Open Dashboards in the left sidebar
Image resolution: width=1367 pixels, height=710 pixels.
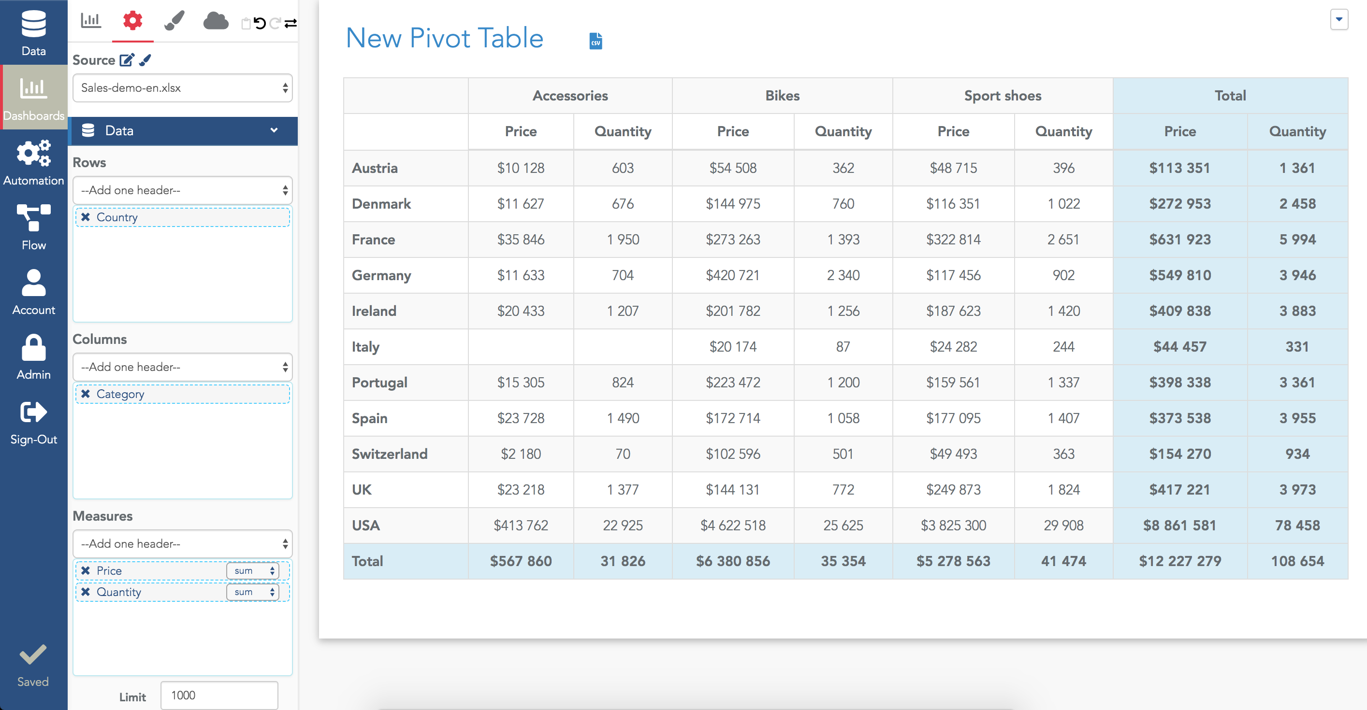(x=33, y=98)
